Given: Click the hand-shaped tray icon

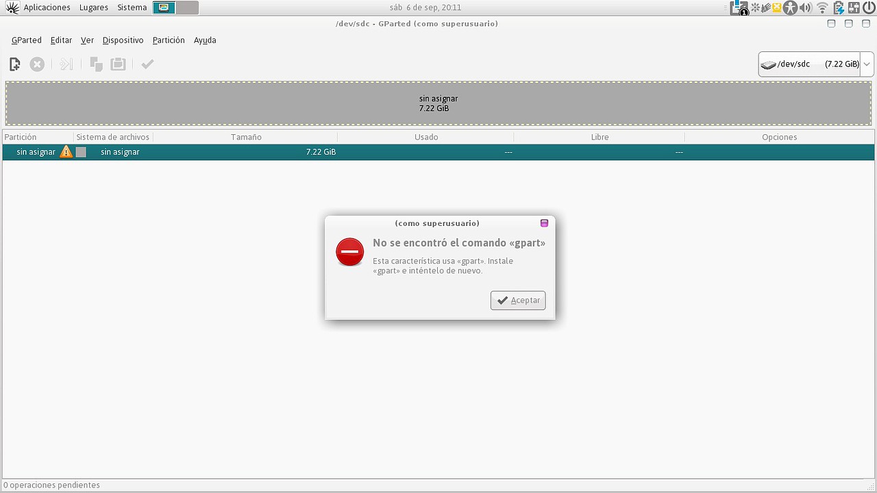Looking at the screenshot, I should coord(767,8).
